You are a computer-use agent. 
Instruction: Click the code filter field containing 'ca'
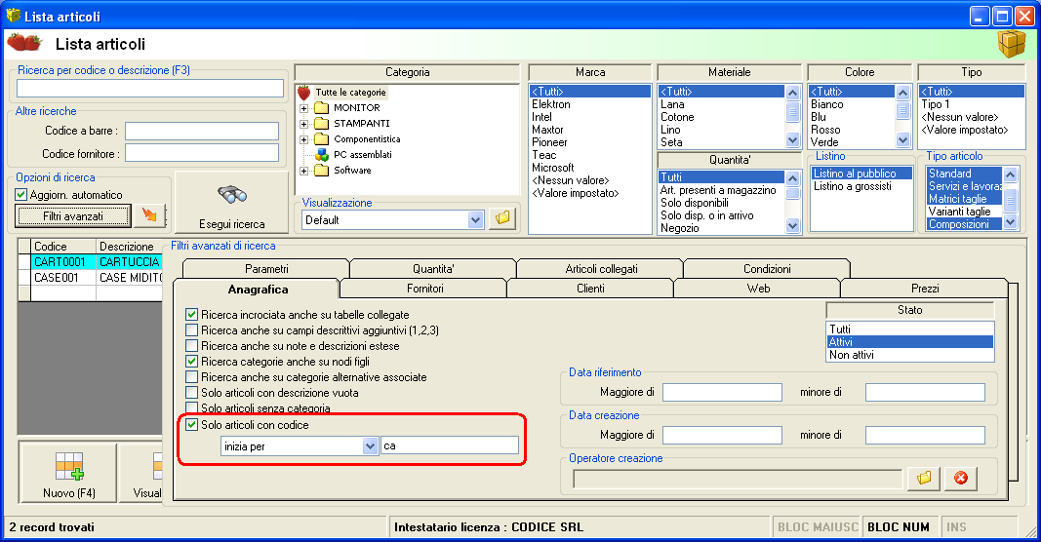(x=450, y=445)
